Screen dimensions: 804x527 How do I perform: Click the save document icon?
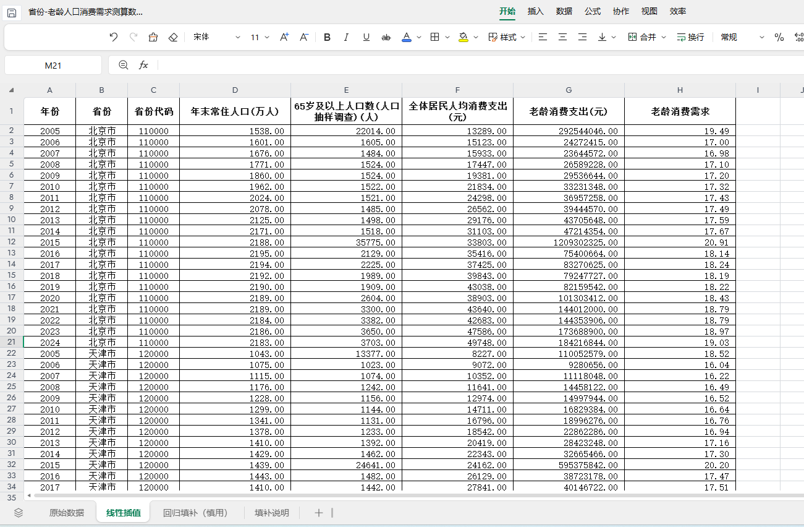(12, 12)
